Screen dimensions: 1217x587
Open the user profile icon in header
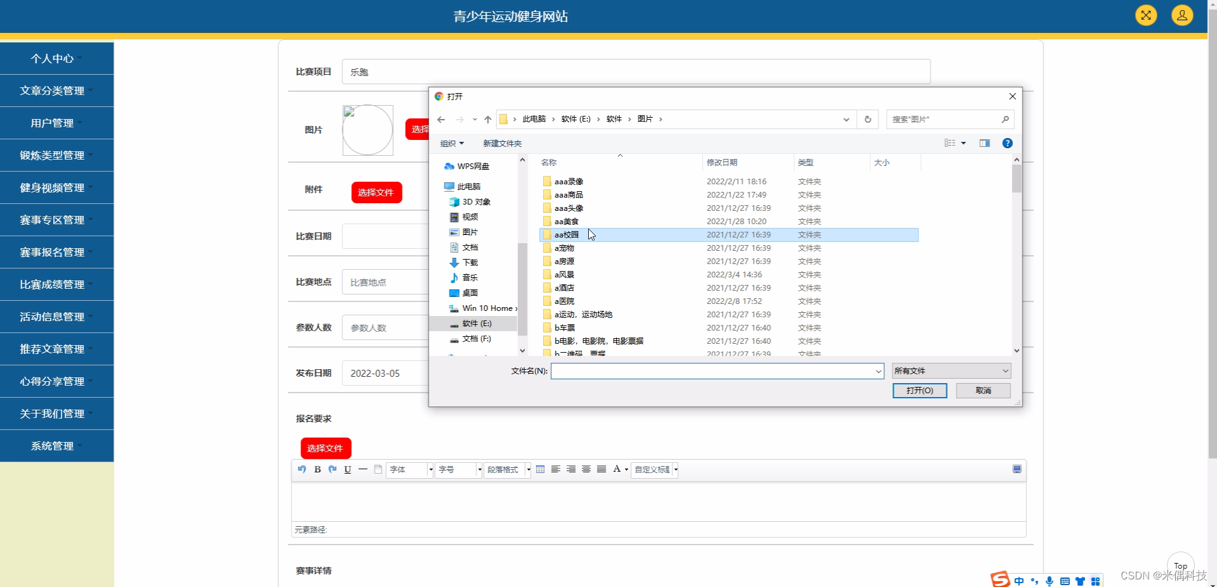(1182, 15)
